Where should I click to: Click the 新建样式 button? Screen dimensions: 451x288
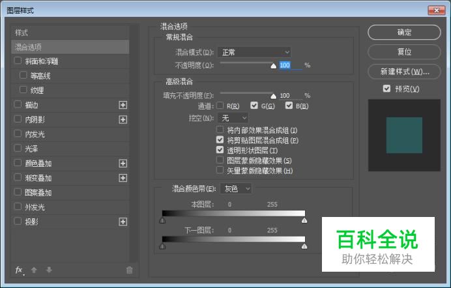point(404,72)
